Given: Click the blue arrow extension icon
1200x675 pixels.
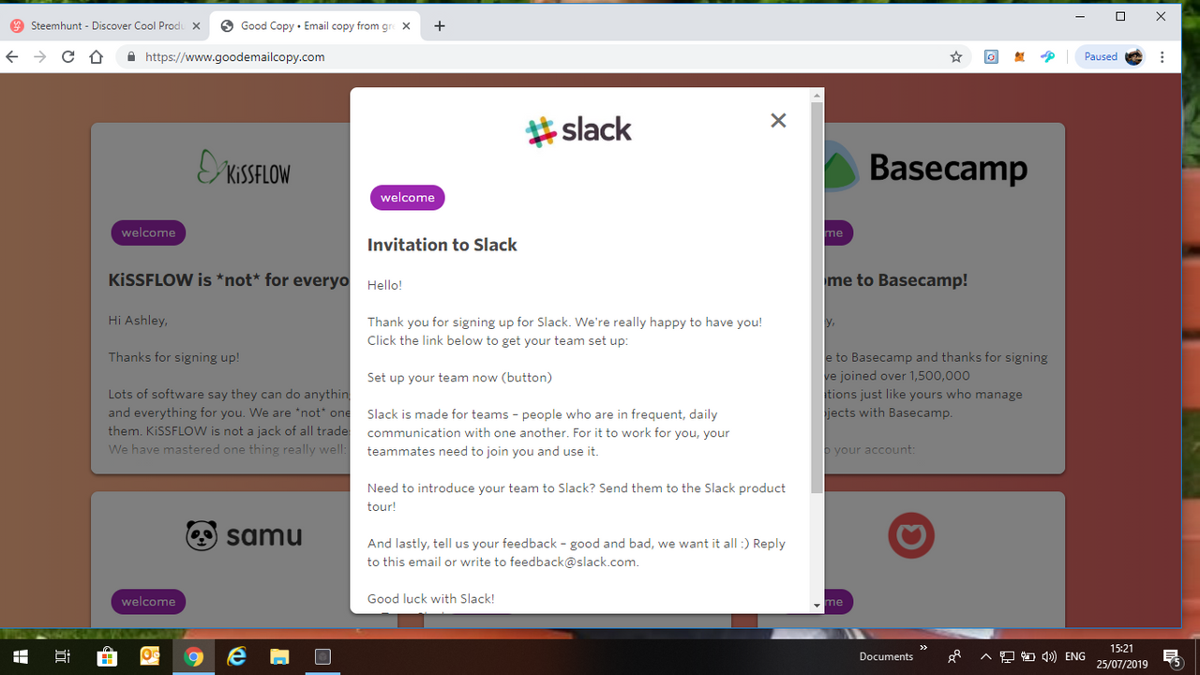Looking at the screenshot, I should tap(1048, 57).
